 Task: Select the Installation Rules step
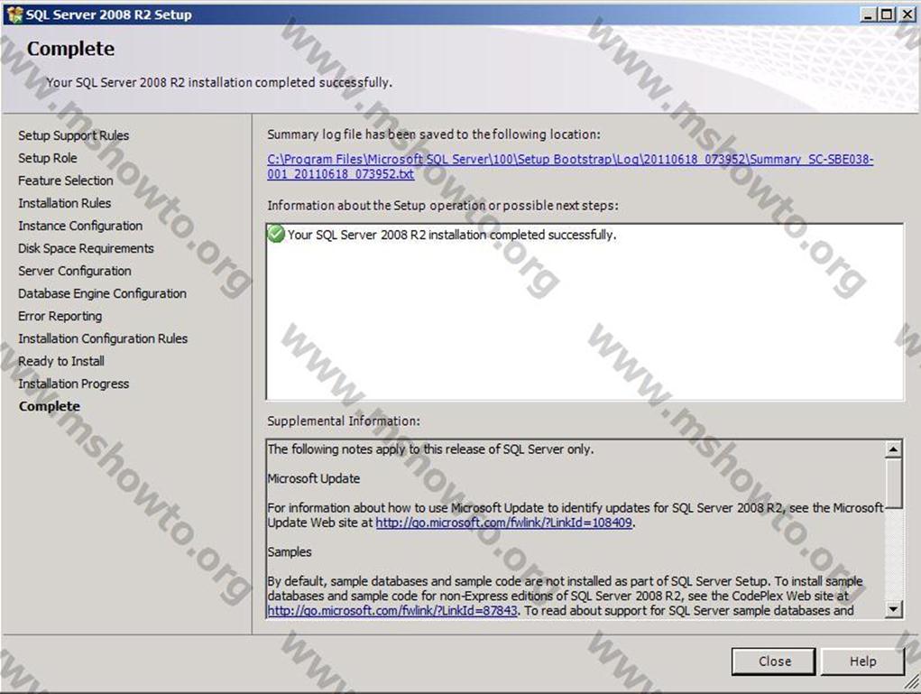click(x=65, y=203)
